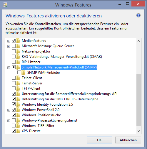Check the TFTP-Client checkbox

point(14,88)
